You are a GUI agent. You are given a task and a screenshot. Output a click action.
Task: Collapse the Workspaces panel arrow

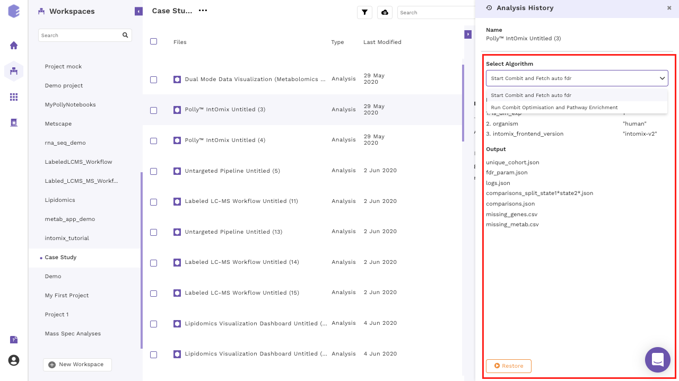138,11
